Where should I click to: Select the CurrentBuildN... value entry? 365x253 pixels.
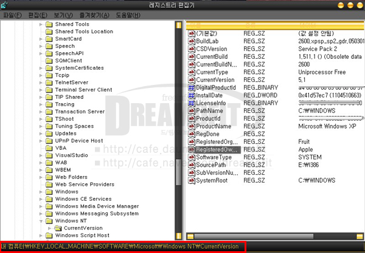pos(217,64)
